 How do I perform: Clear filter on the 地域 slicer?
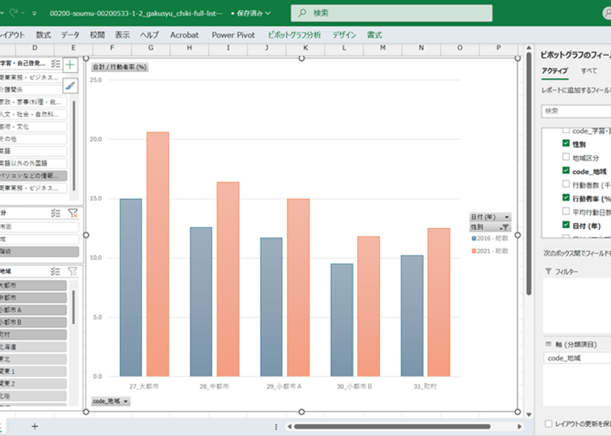[x=73, y=272]
